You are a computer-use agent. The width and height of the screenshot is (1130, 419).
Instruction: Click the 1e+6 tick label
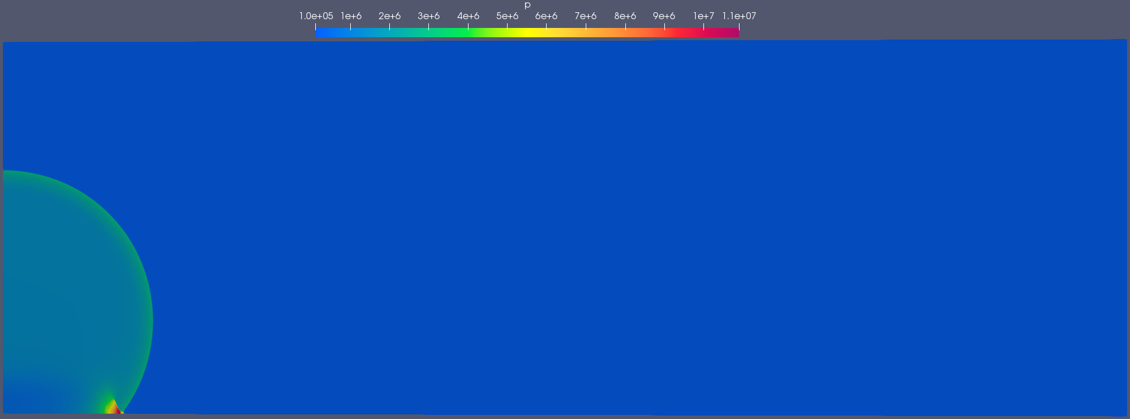[351, 16]
